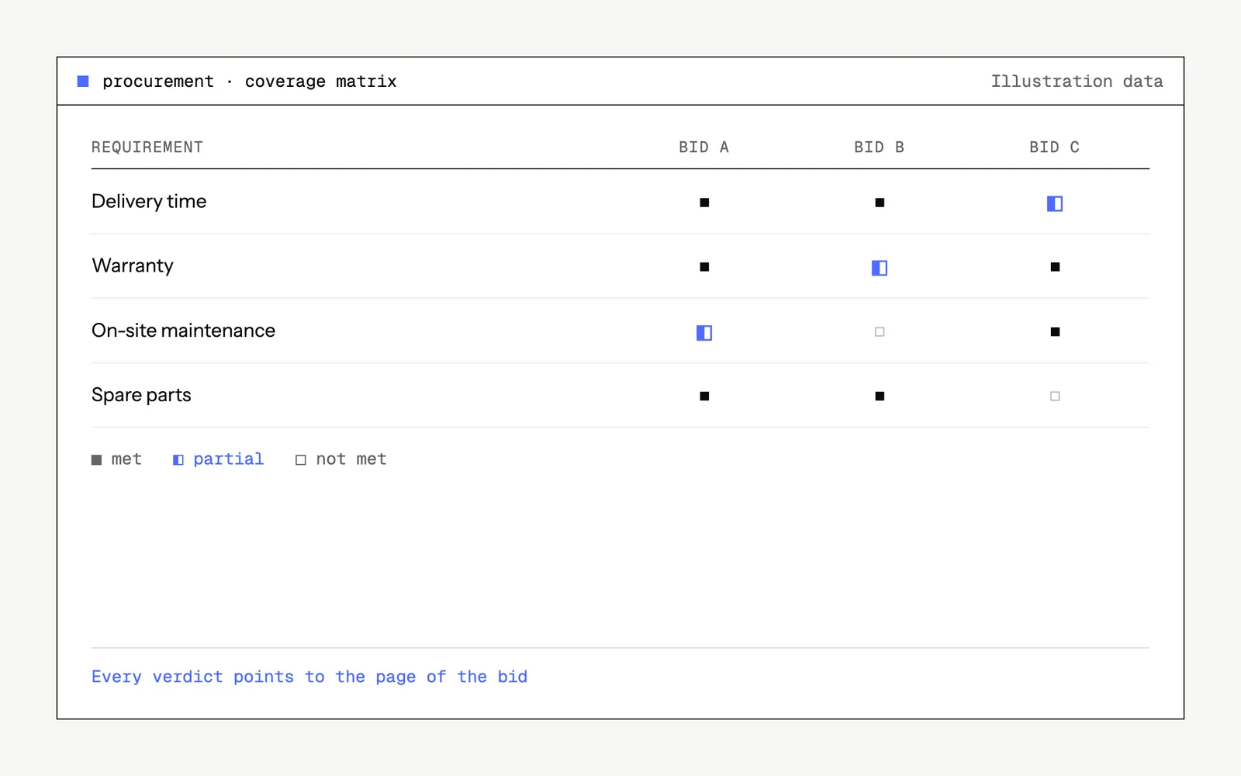1241x776 pixels.
Task: Click the not met Spare parts marker for Bid C
Action: pos(1055,396)
